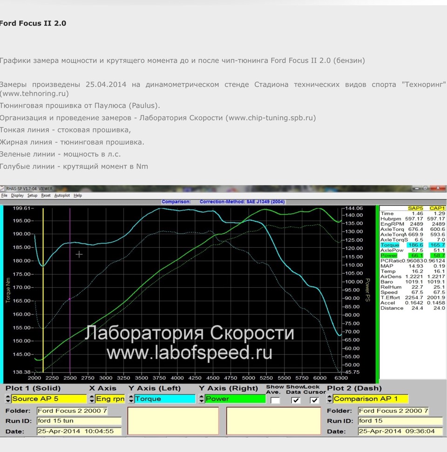Screen dimensions: 447x452
Task: Toggle the Lock Cursor checkbox
Action: [x=314, y=400]
